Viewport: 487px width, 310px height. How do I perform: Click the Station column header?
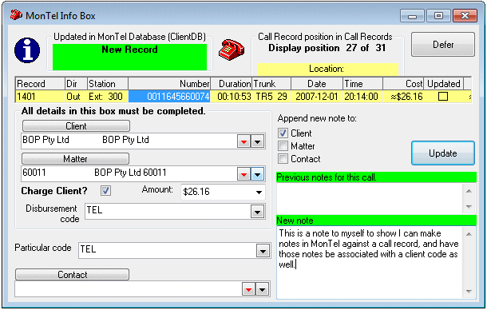(108, 84)
